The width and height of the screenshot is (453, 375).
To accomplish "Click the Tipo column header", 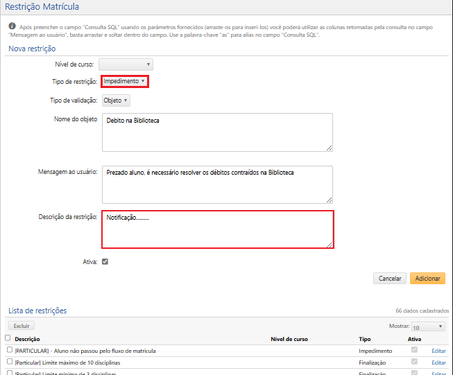I will click(x=365, y=339).
